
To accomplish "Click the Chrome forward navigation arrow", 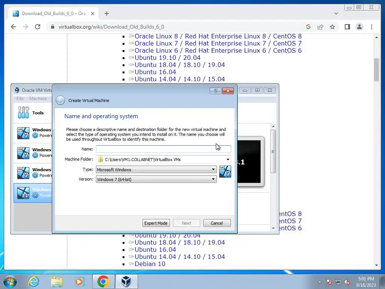I will [26, 27].
